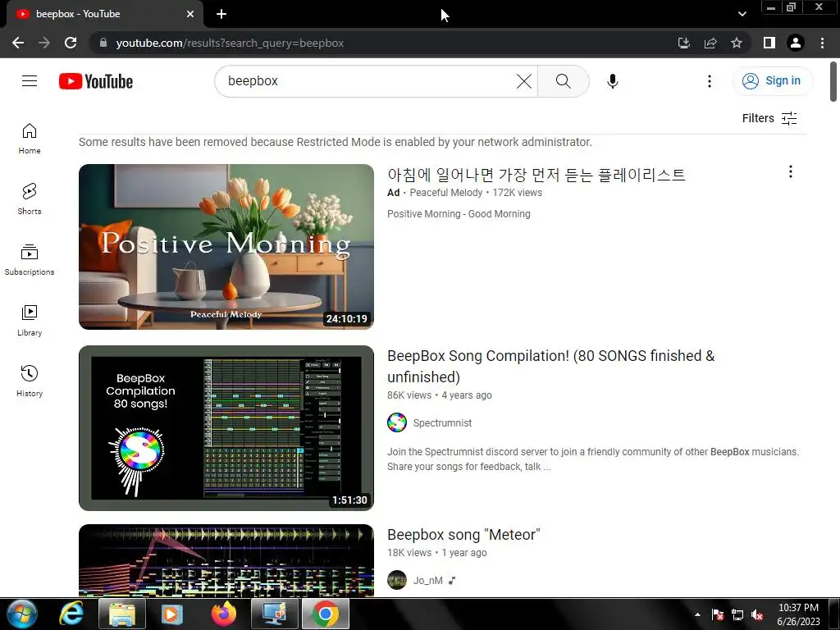Open YouTube settings three-dot menu

[x=710, y=81]
